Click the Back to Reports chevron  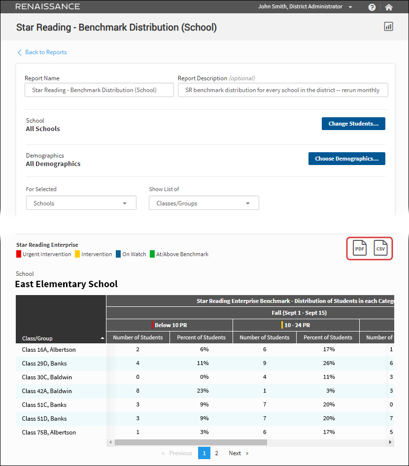(x=20, y=53)
